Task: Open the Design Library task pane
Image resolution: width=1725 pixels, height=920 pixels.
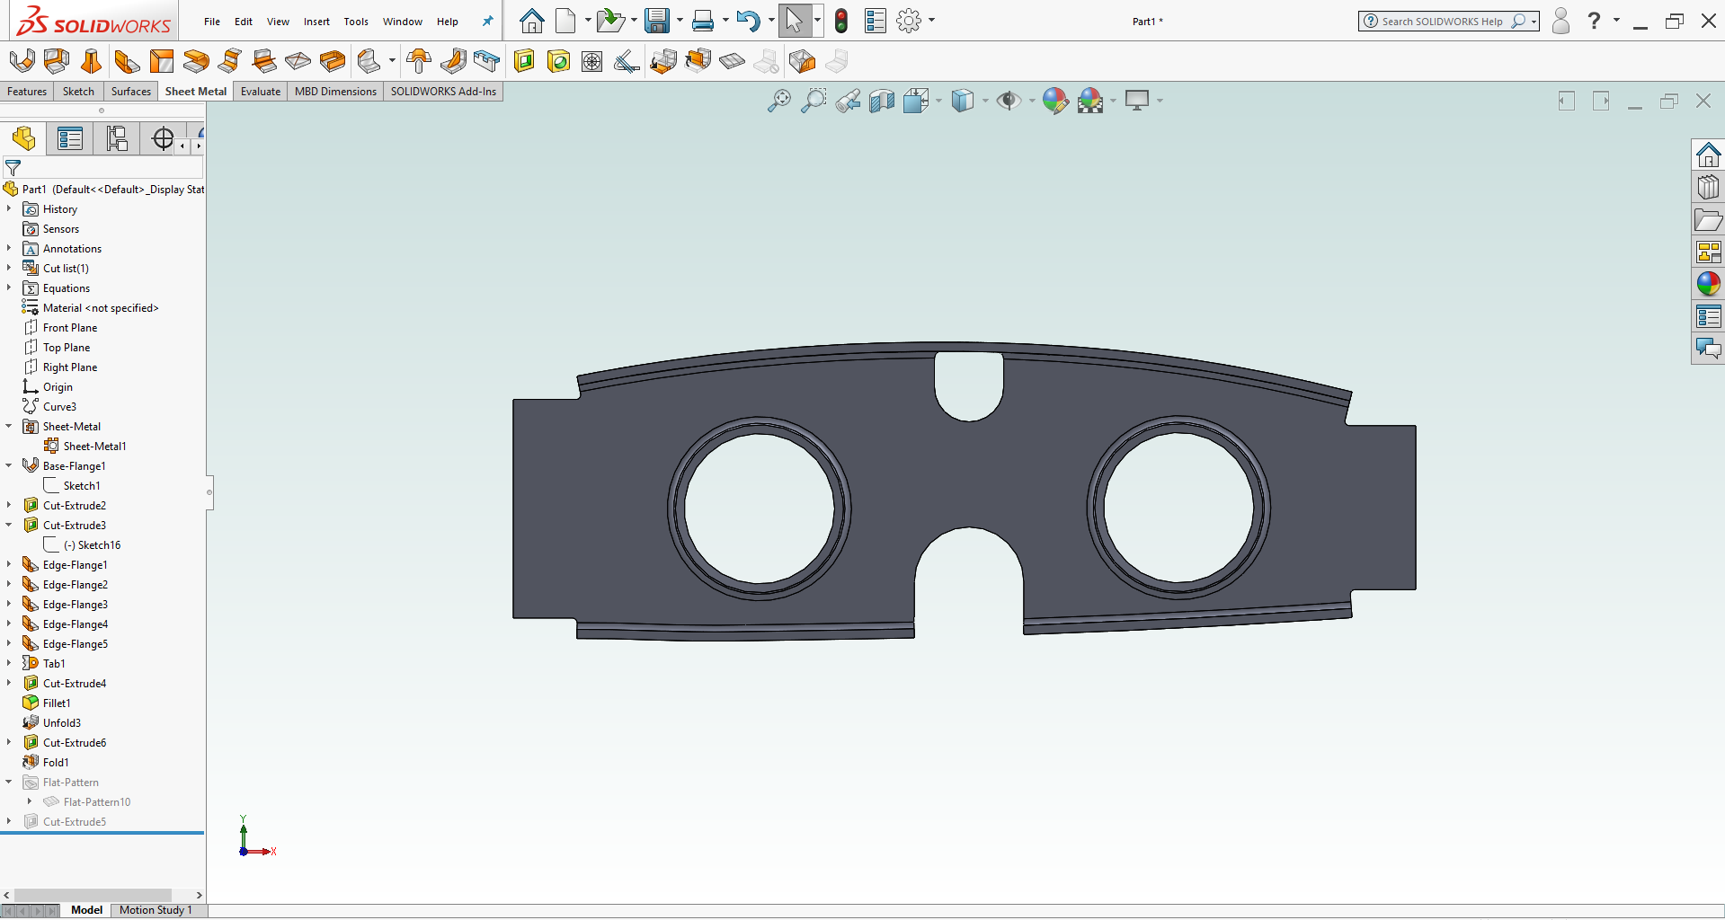Action: pos(1707,187)
